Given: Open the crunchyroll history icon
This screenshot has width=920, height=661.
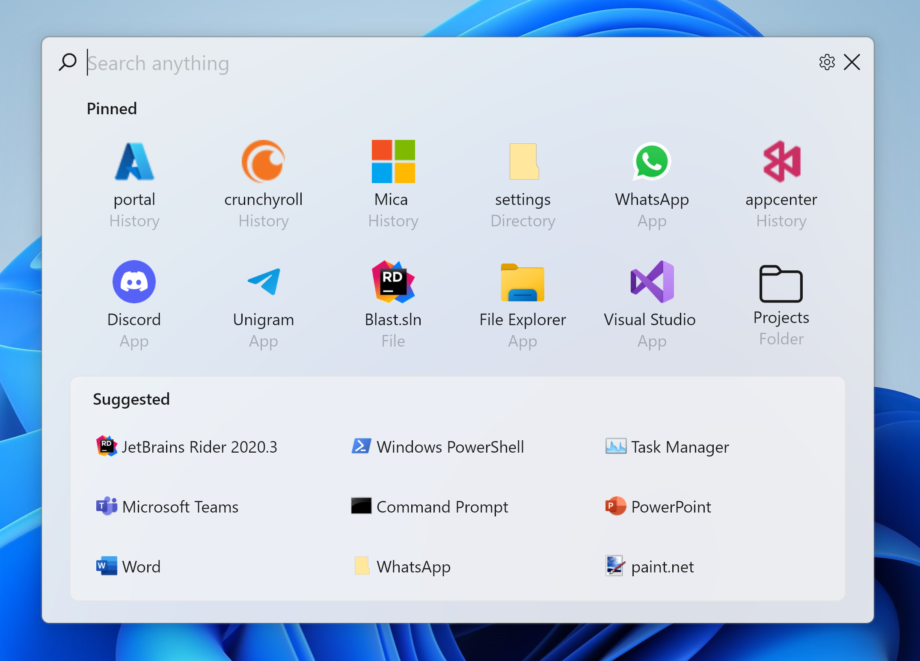Looking at the screenshot, I should tap(264, 161).
